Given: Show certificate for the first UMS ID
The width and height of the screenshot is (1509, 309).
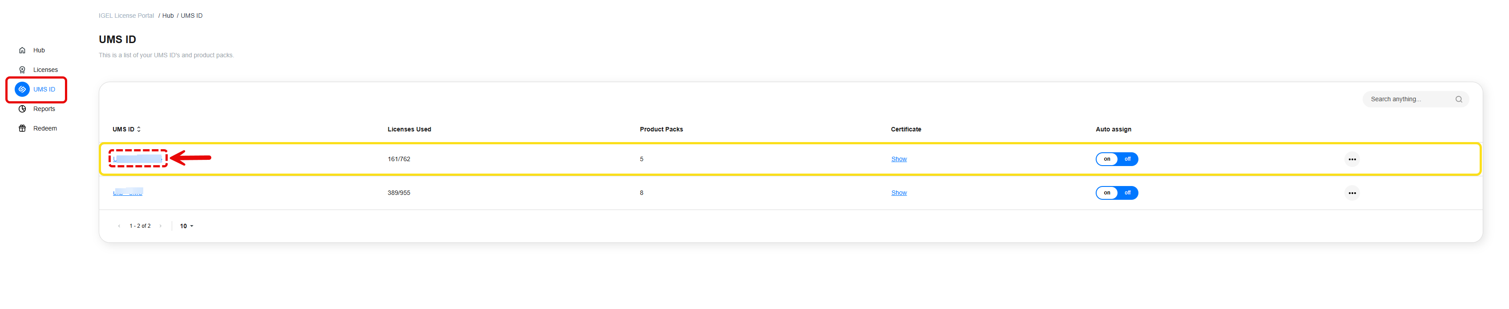Looking at the screenshot, I should click(x=898, y=159).
